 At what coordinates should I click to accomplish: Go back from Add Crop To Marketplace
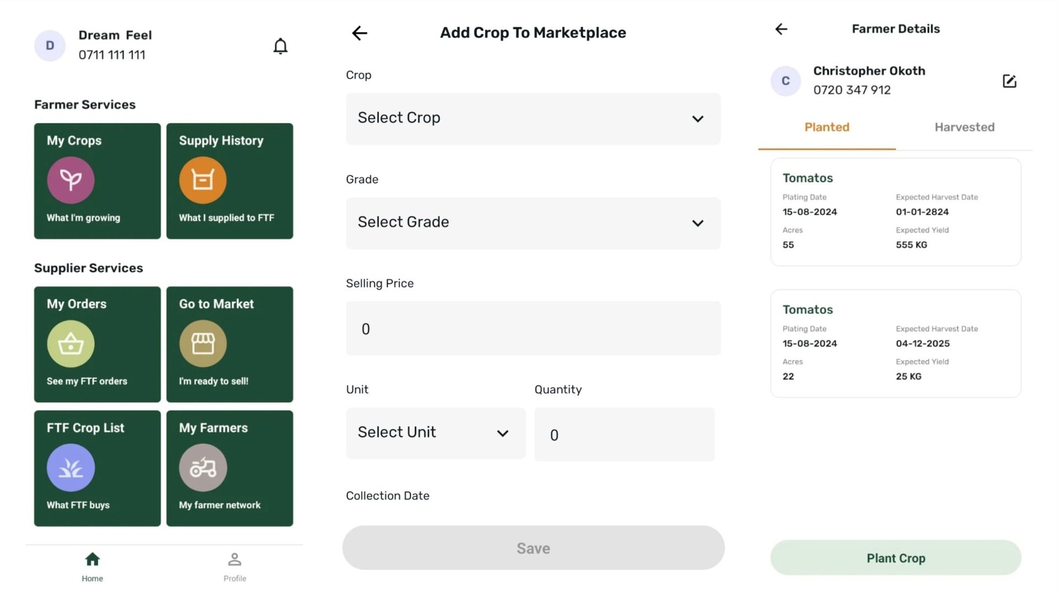coord(360,33)
